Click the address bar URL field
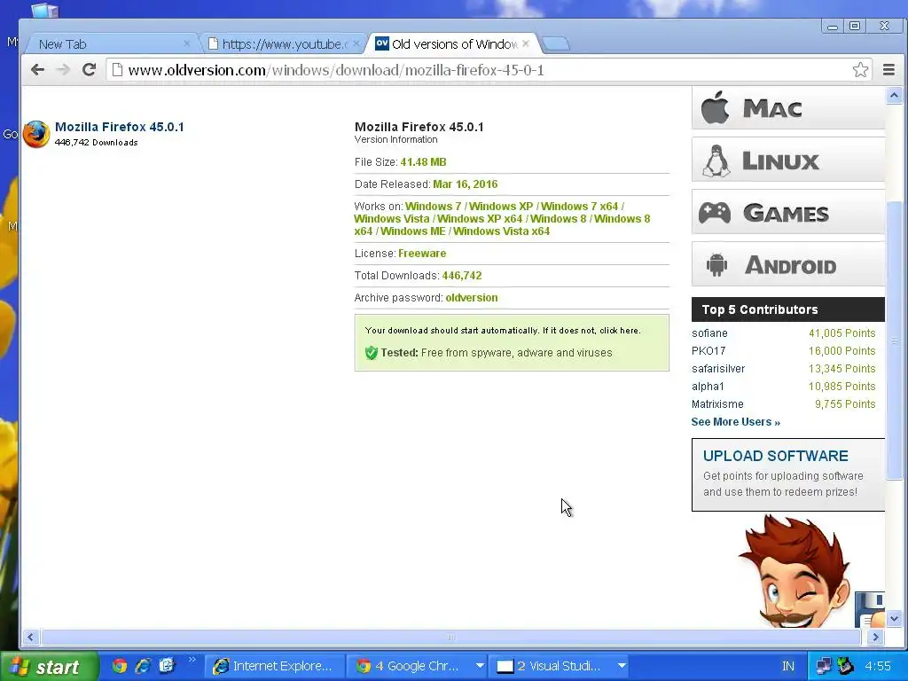The width and height of the screenshot is (908, 681). (x=487, y=70)
